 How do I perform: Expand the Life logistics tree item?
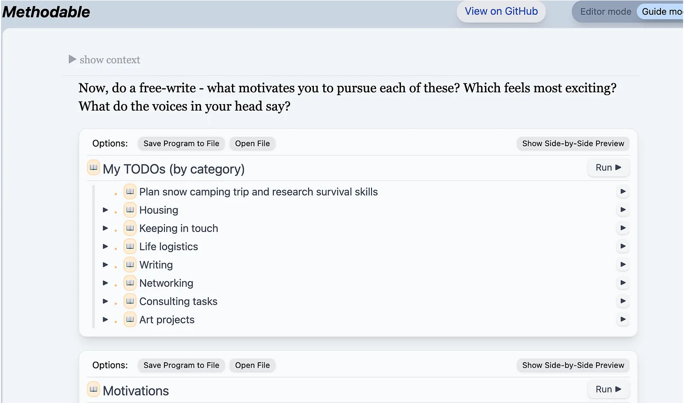coord(105,246)
